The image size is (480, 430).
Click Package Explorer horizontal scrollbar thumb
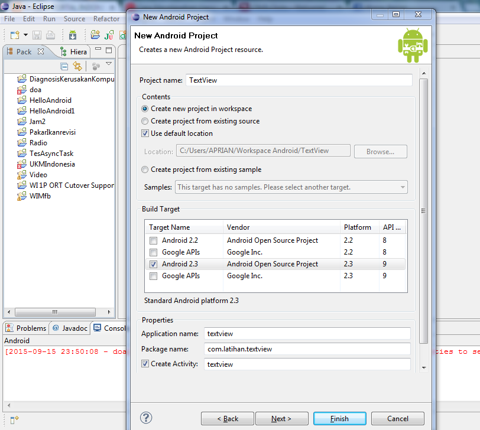(x=55, y=312)
